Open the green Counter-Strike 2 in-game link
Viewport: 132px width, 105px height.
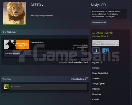tap(100, 36)
